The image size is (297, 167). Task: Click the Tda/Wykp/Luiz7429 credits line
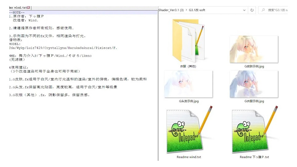point(63,48)
